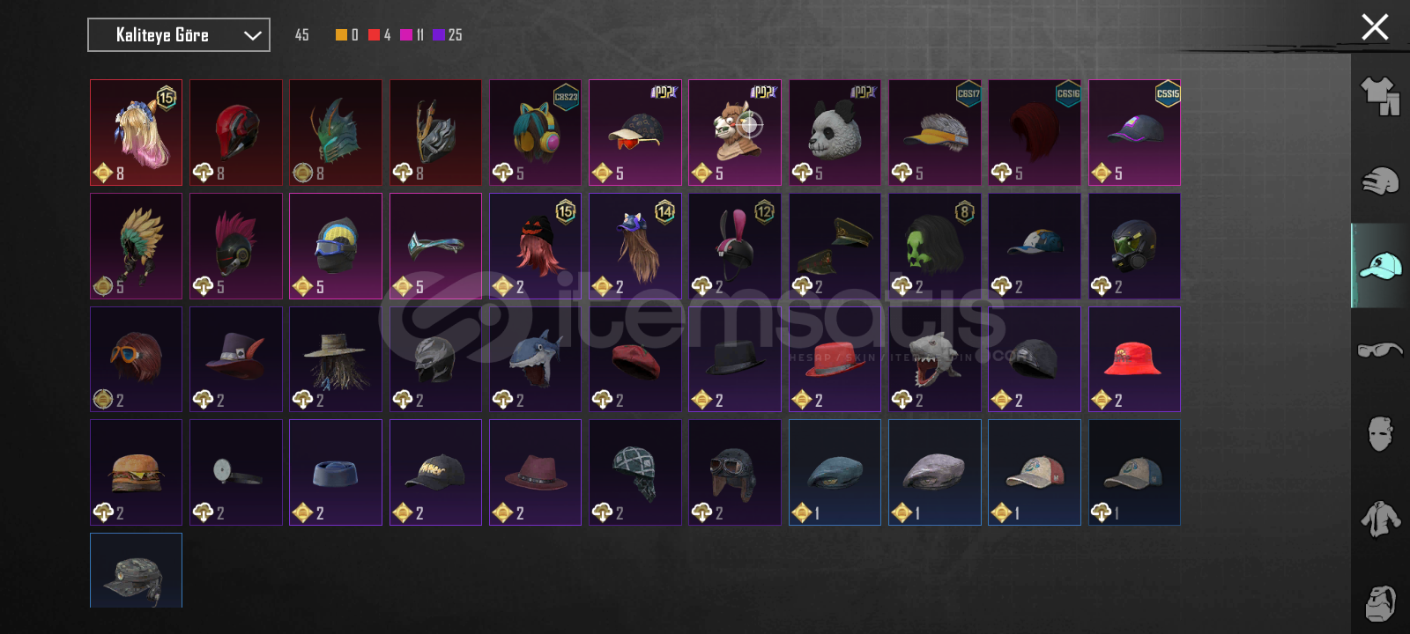Expand the Kaliteye Göre sort dropdown
Screen dimensions: 1410x634
click(x=179, y=35)
